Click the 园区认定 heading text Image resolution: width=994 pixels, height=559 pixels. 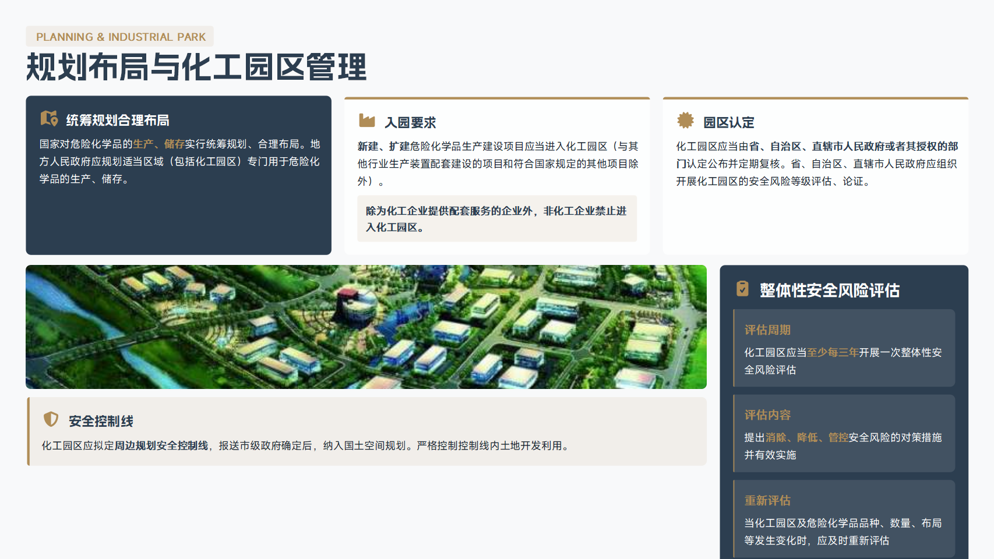[728, 123]
